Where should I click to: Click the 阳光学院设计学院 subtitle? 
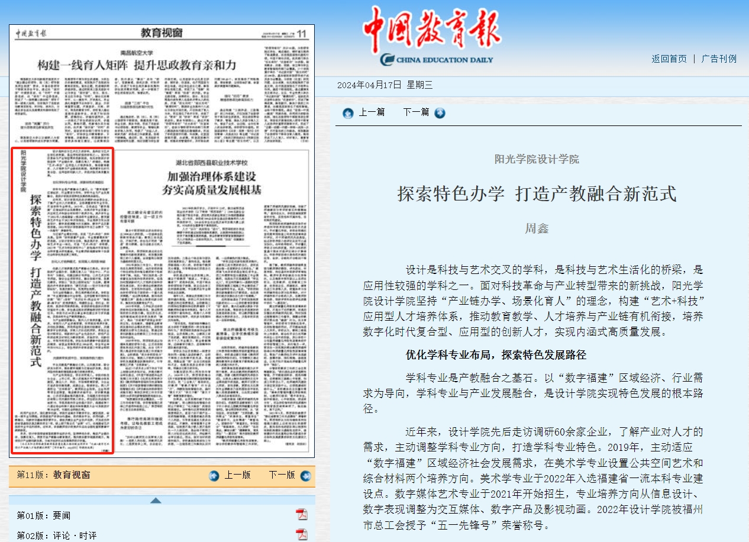(x=537, y=159)
